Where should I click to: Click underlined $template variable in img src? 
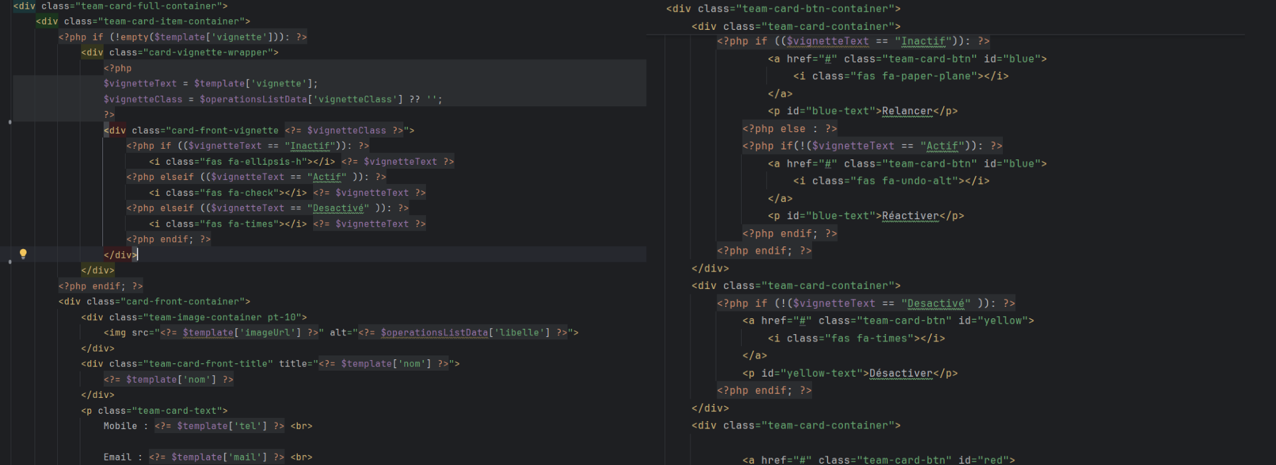(x=208, y=333)
